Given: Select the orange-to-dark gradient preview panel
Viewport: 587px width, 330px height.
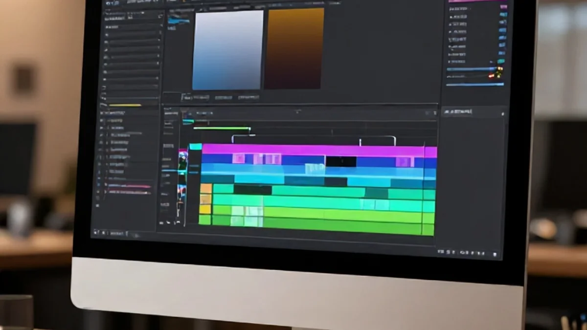Looking at the screenshot, I should tap(294, 48).
